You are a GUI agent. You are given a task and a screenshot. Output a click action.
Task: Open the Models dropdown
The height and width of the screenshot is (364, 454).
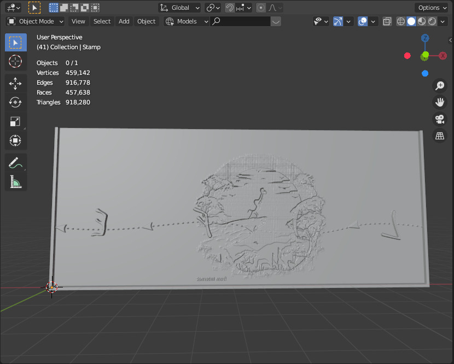[x=187, y=21]
